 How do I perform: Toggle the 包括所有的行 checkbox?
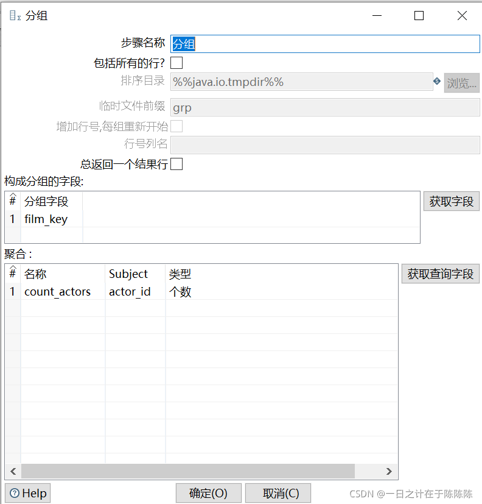[x=176, y=63]
